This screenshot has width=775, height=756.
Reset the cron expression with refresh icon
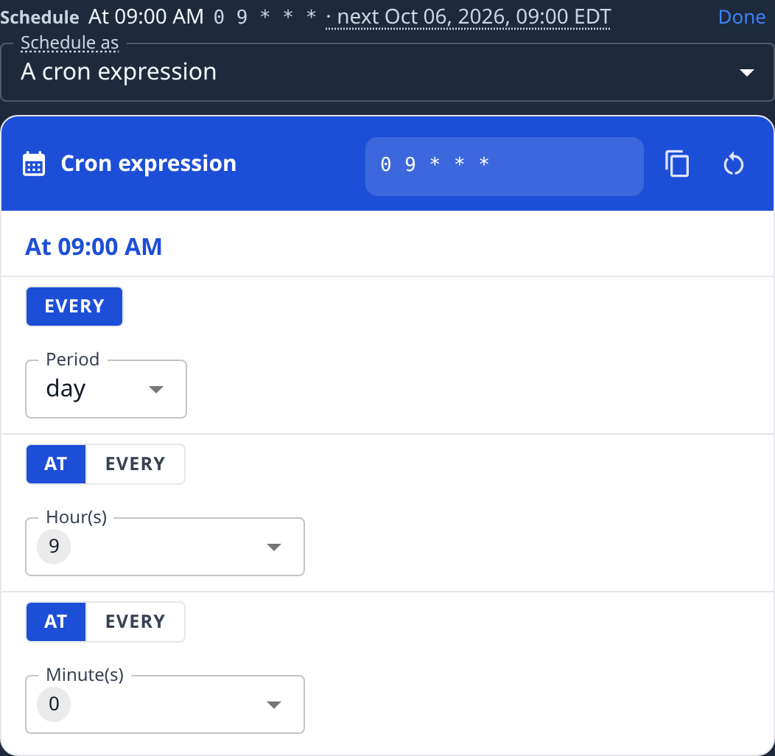click(734, 164)
